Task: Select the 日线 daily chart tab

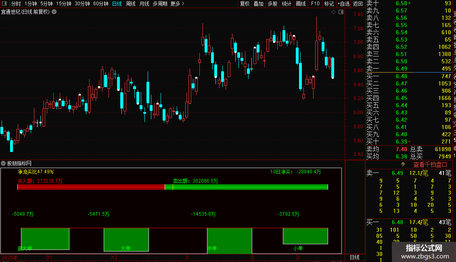Action: point(117,4)
